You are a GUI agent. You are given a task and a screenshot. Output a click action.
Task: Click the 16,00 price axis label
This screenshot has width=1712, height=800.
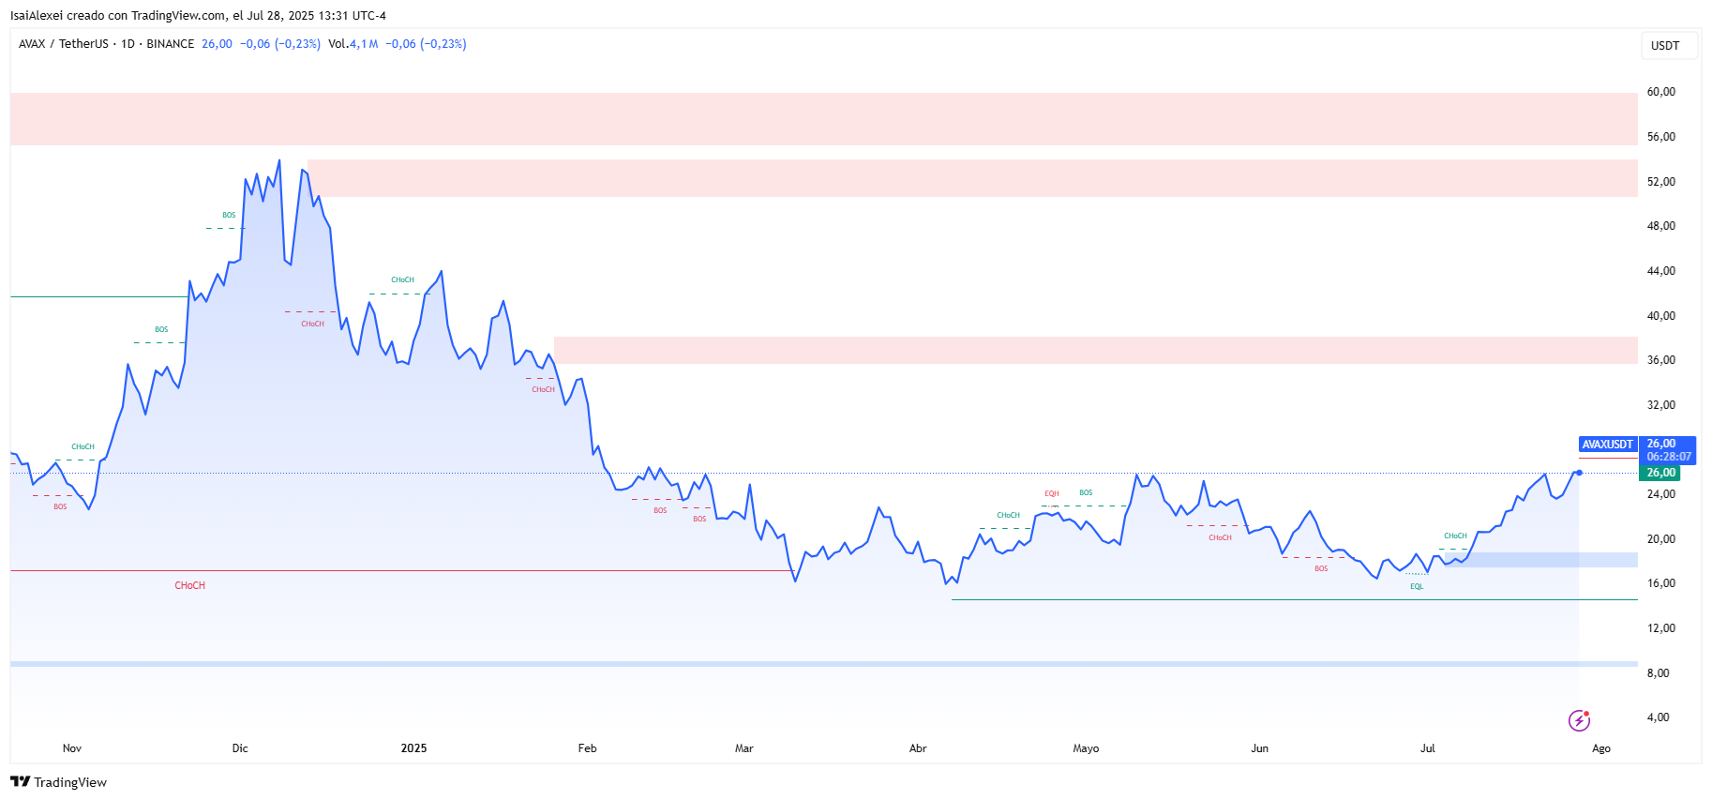pyautogui.click(x=1660, y=583)
